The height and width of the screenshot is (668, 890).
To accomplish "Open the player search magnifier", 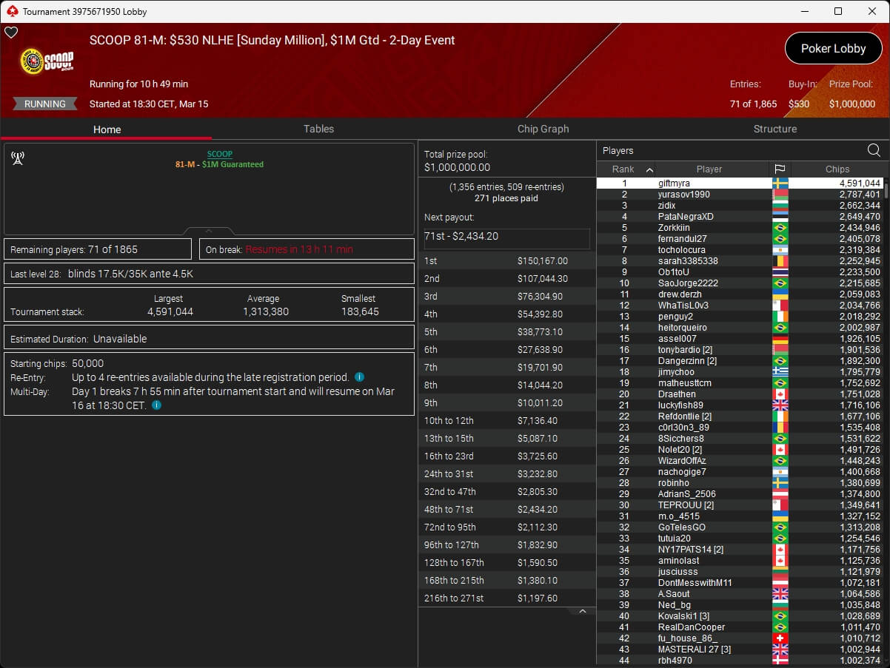I will pyautogui.click(x=874, y=151).
